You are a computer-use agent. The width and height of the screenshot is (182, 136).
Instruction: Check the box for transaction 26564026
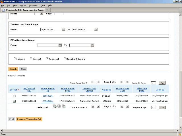click(14, 96)
